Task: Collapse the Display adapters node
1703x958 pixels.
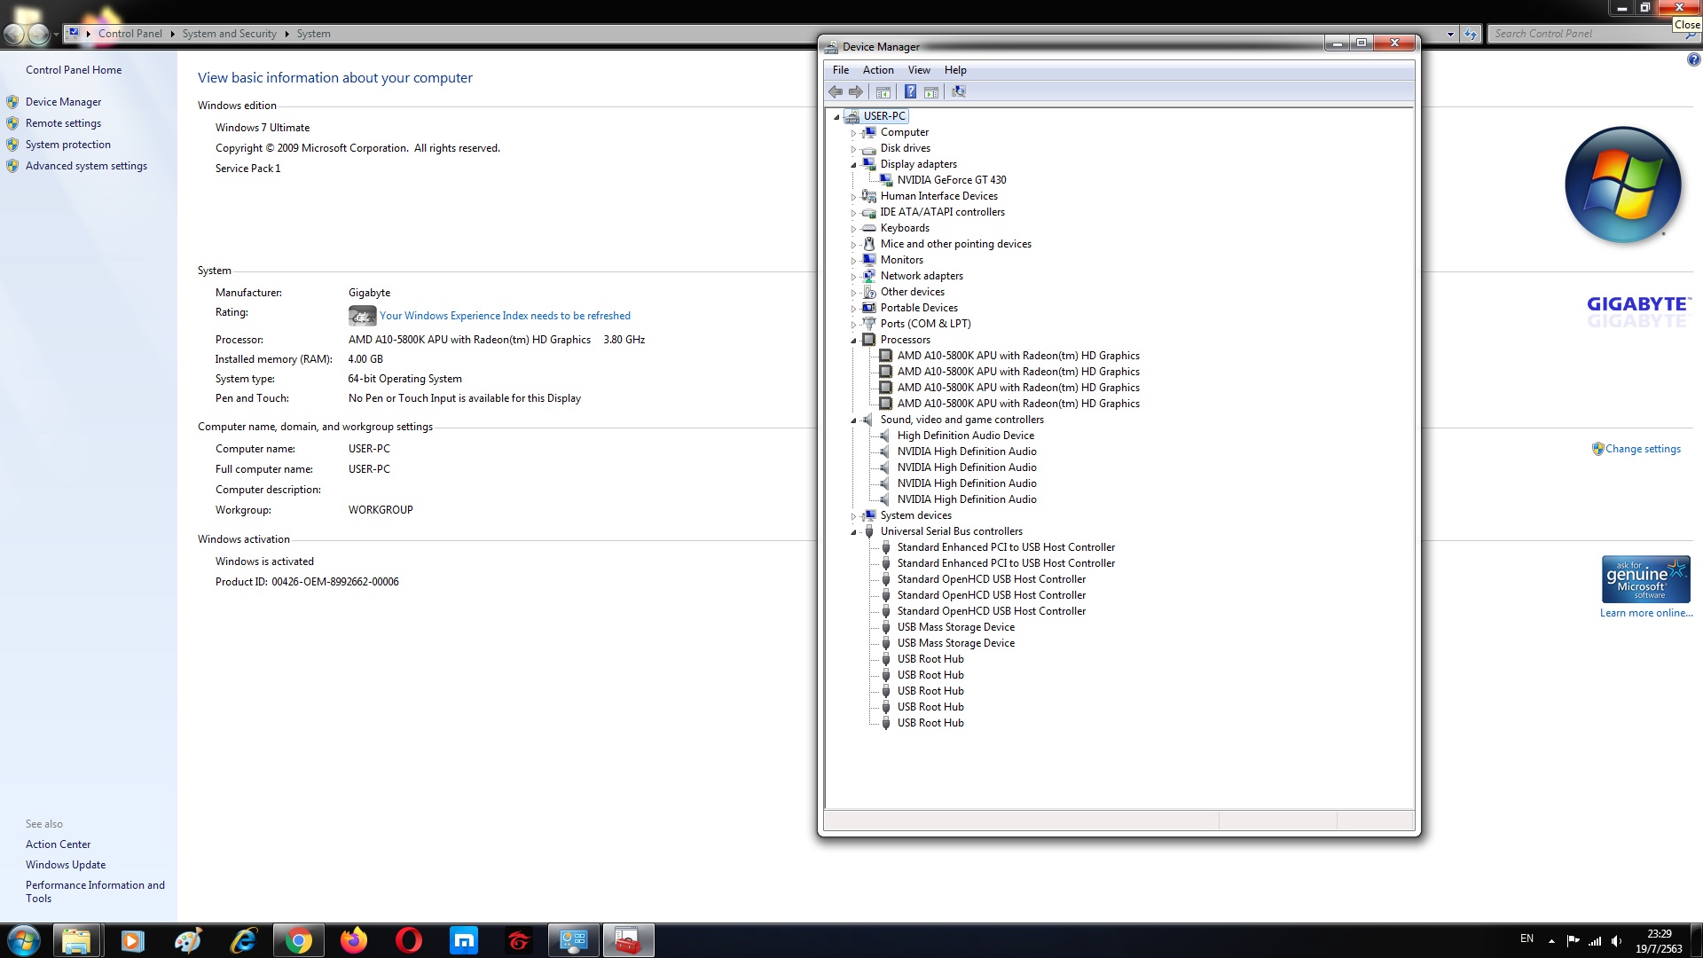Action: click(x=853, y=165)
